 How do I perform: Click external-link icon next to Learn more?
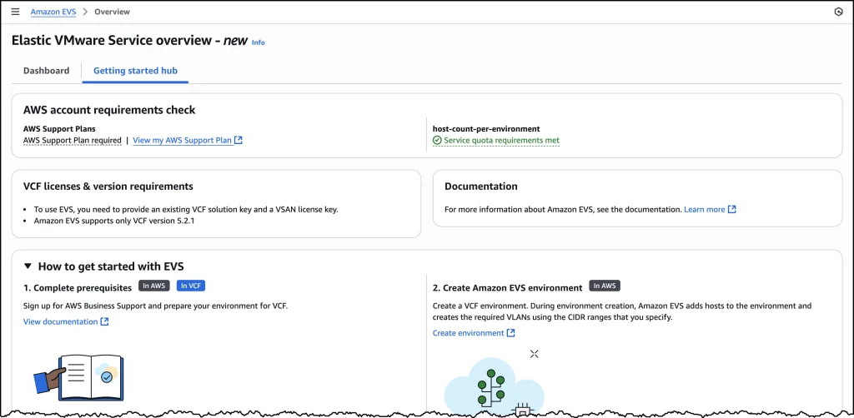coord(732,209)
